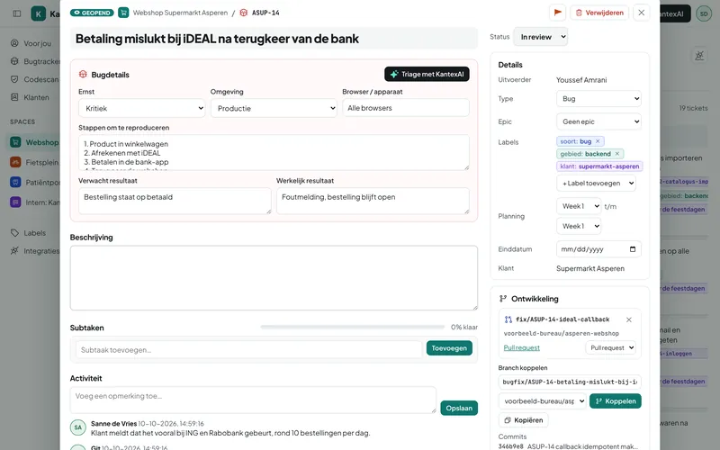Click the ticket title field
Viewport: 720px width, 450px height.
click(x=274, y=39)
